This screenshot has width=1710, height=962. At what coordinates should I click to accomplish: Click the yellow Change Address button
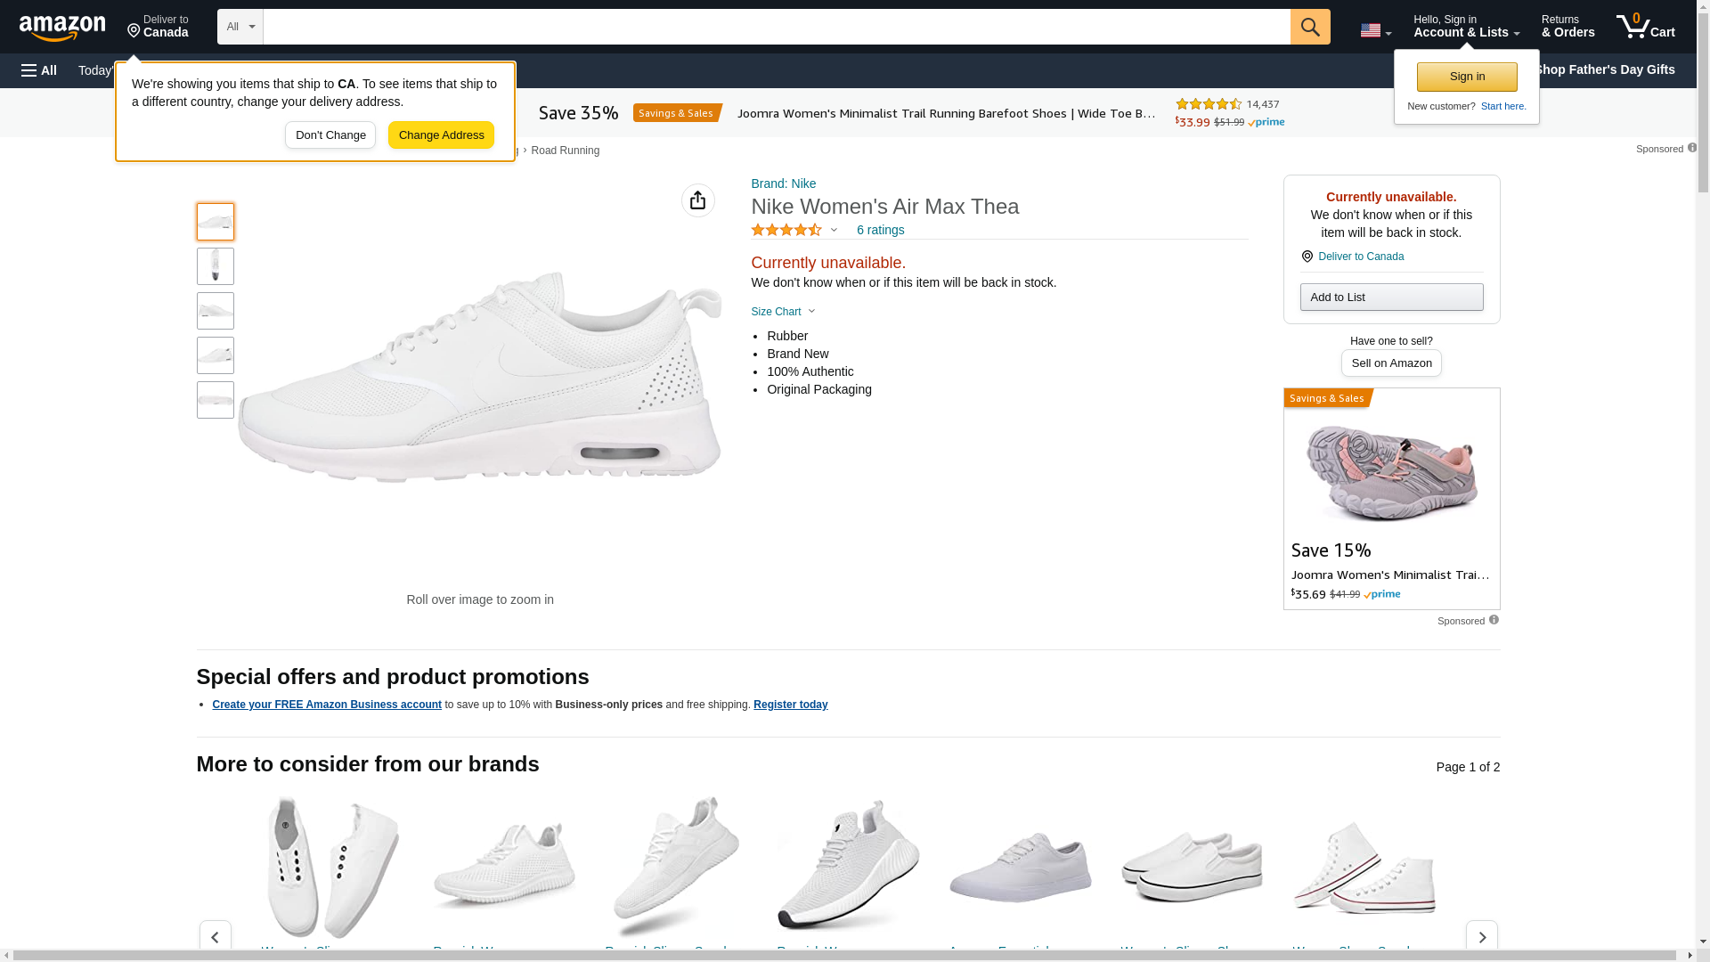[x=441, y=135]
